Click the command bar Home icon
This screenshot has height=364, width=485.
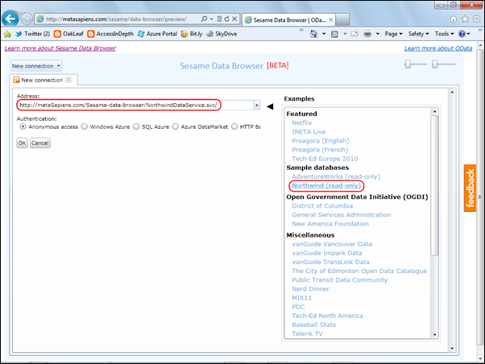point(313,34)
